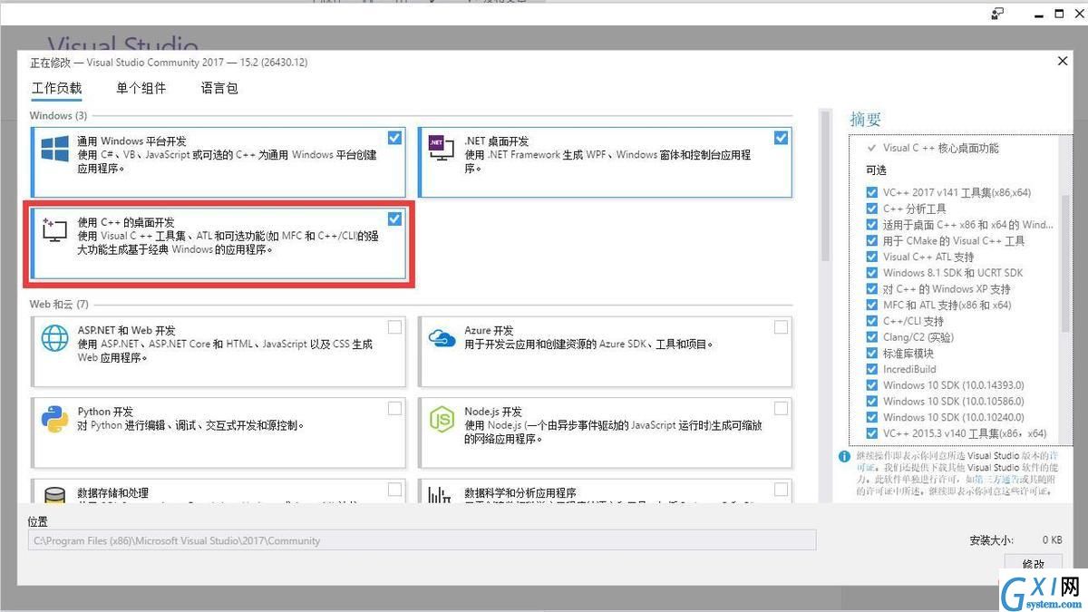Check the Python 开发 workload checkbox
Screen dimensions: 1088x612
click(x=394, y=408)
